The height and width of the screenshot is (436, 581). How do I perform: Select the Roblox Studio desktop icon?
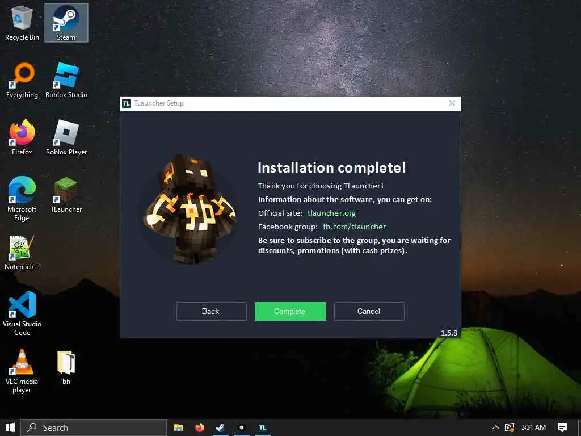pyautogui.click(x=66, y=81)
